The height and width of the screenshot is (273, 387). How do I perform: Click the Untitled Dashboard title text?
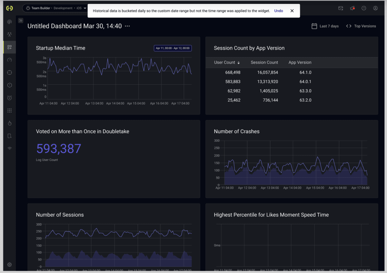pos(74,26)
